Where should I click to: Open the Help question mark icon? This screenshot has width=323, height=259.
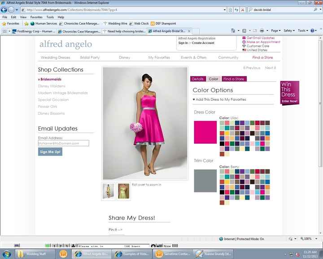point(312,31)
